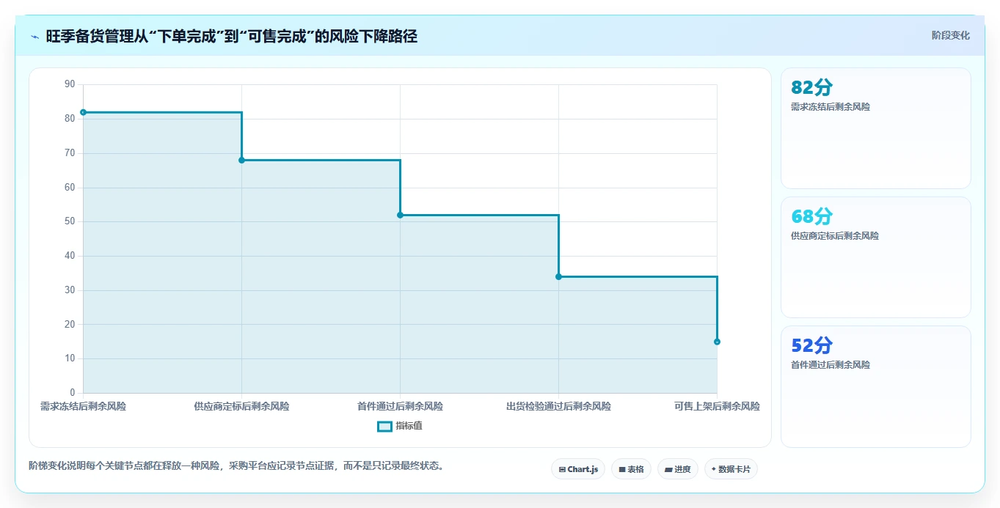
Task: Click the y-axis value 90
Action: pyautogui.click(x=70, y=84)
